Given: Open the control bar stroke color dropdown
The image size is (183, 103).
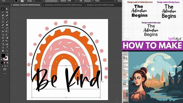Looking at the screenshot, I should tap(25, 1).
